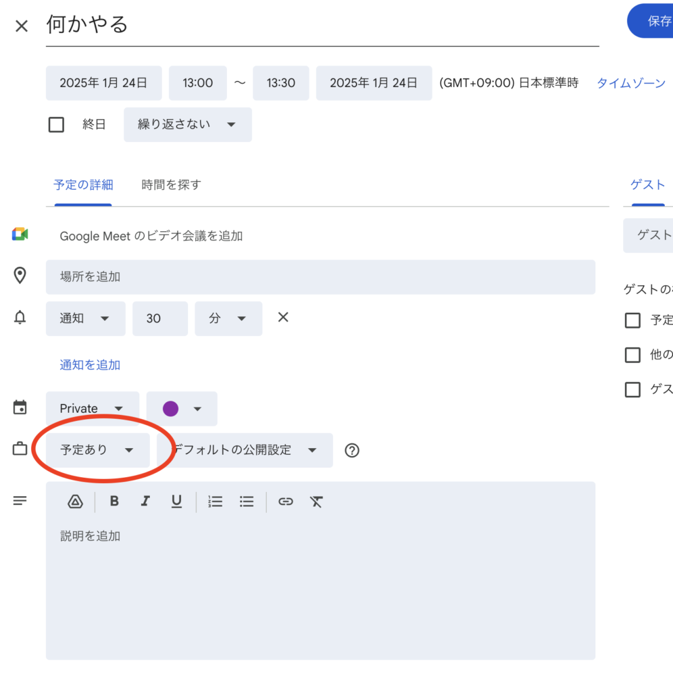Switch to the 時間を探す tab
The height and width of the screenshot is (692, 673).
coord(171,184)
